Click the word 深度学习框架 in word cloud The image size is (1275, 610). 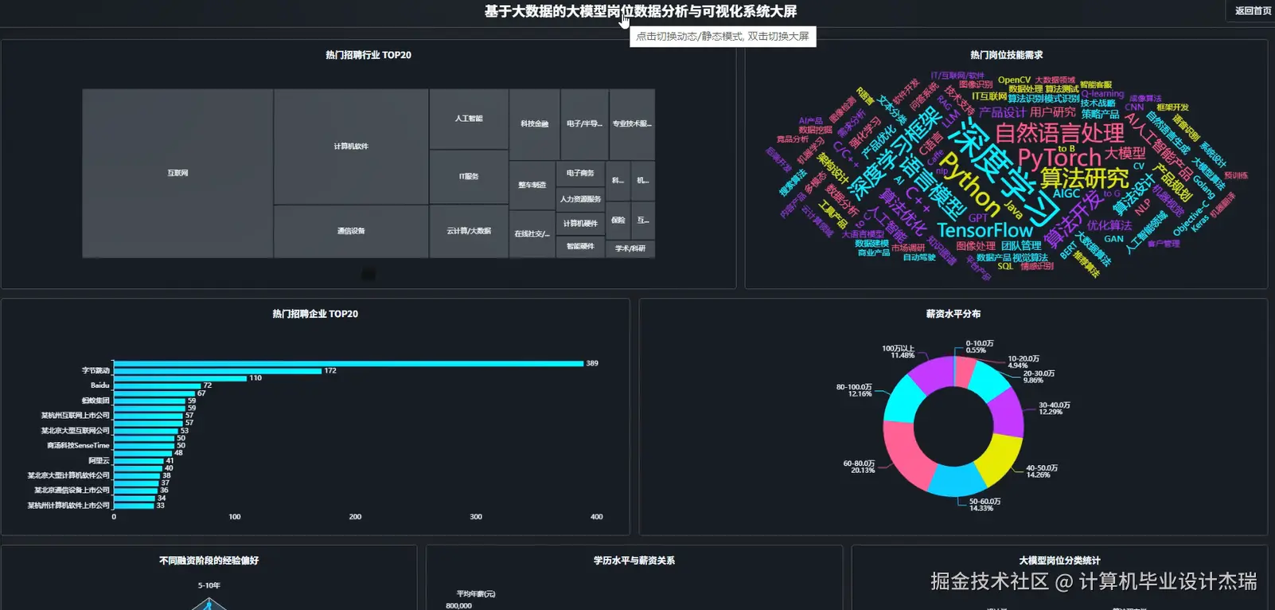coord(895,153)
